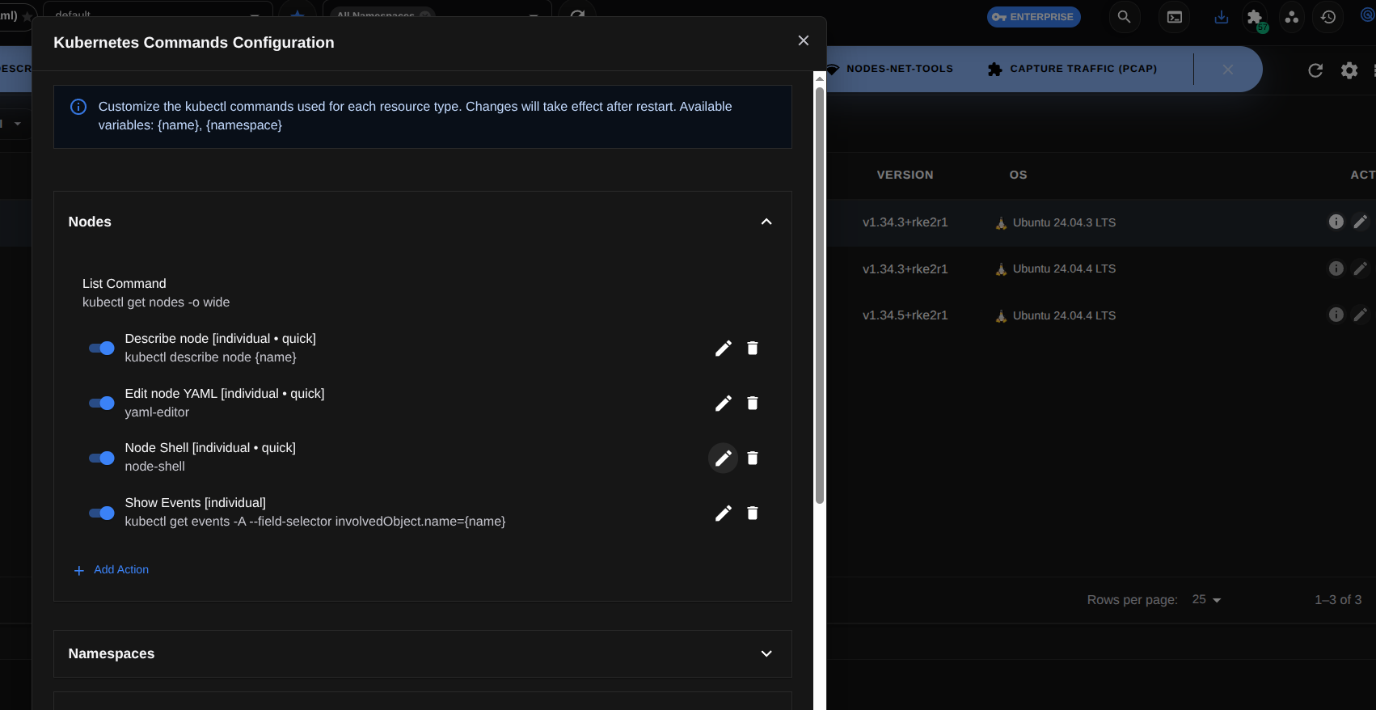Open the plugins puzzle icon
1376x710 pixels.
click(x=1256, y=17)
